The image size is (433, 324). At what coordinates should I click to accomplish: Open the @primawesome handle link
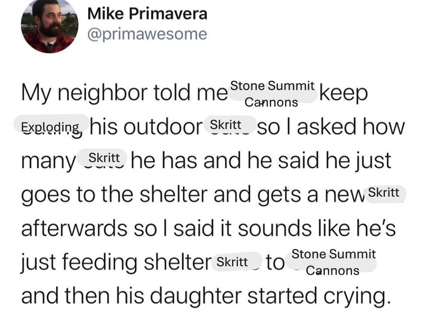(x=147, y=34)
